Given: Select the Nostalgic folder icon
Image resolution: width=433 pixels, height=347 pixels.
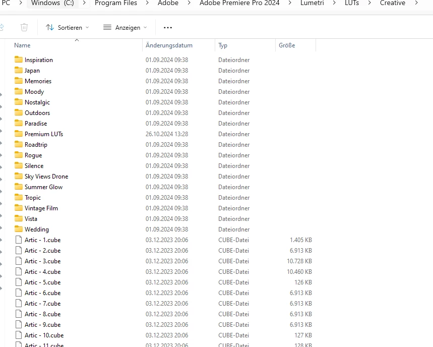Looking at the screenshot, I should pos(19,102).
